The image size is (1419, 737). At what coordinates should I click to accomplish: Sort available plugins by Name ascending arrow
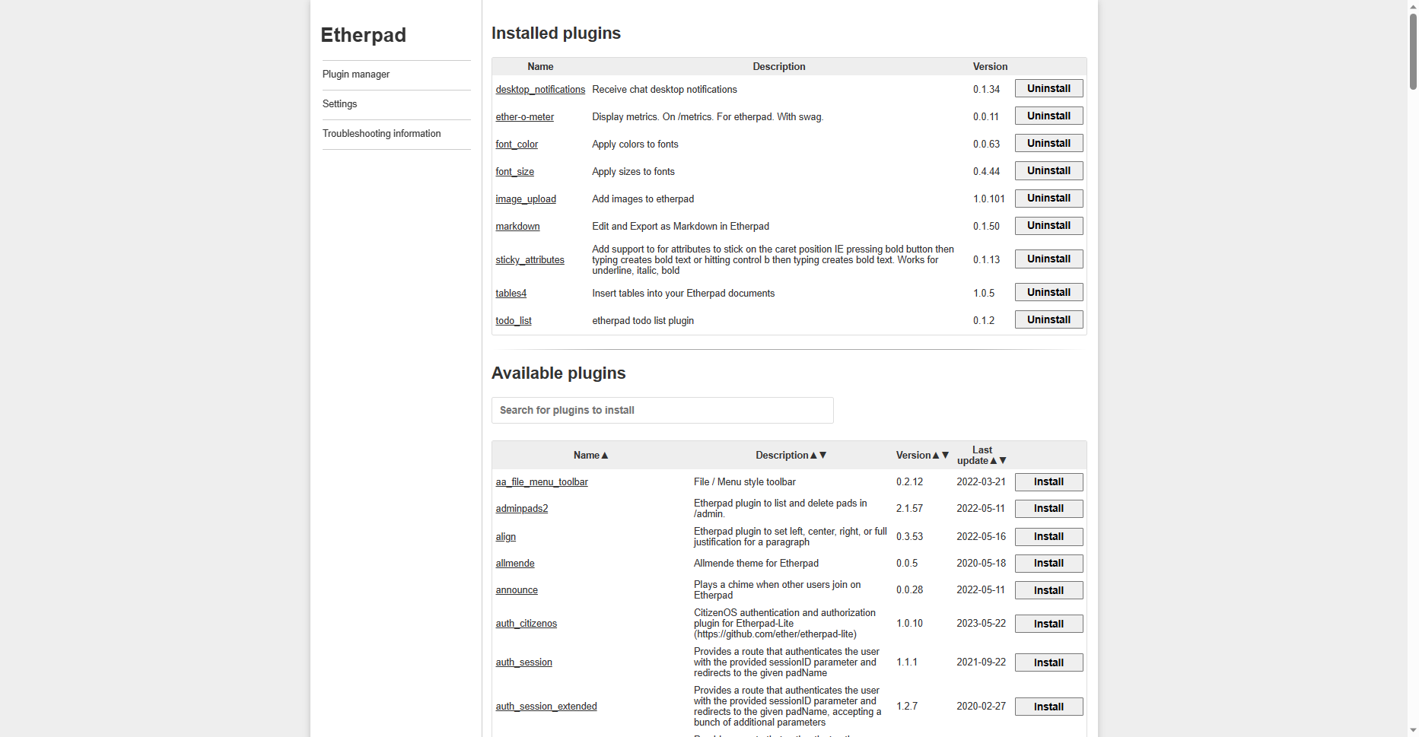click(605, 456)
